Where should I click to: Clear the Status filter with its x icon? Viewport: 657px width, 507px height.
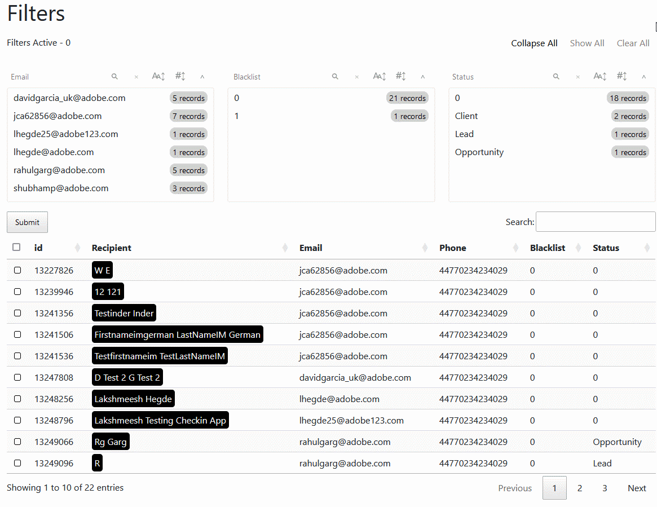pos(578,77)
